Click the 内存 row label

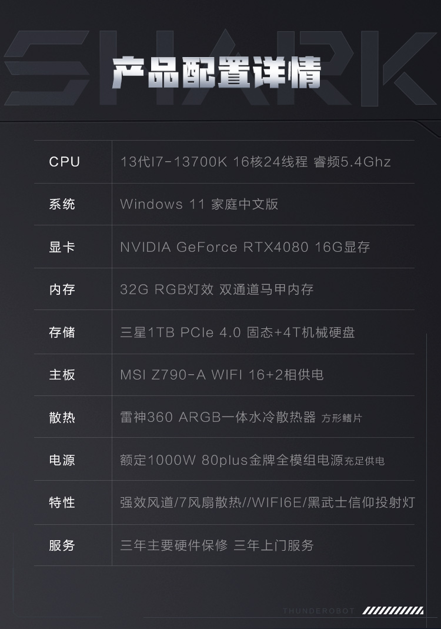(62, 289)
